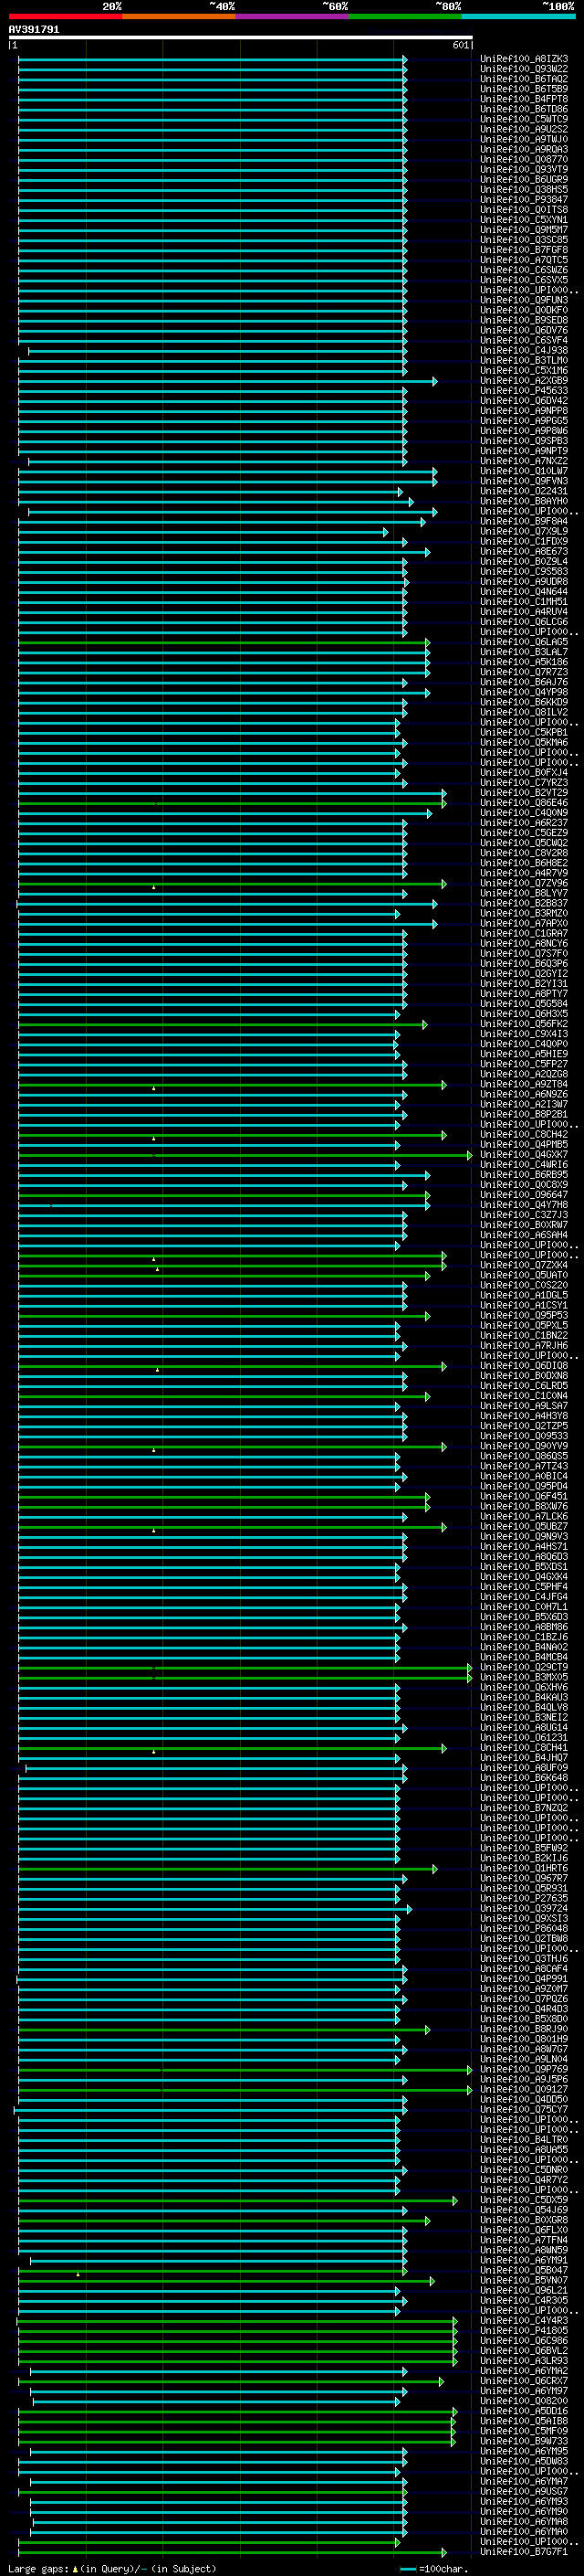This screenshot has height=2576, width=584.
Task: Select UniRef100_Q6DIQ8 label
Action: pos(523,1366)
